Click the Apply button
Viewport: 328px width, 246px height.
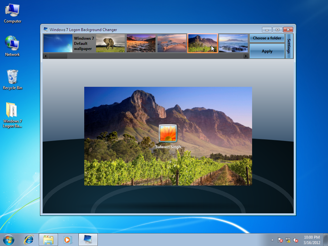click(267, 51)
